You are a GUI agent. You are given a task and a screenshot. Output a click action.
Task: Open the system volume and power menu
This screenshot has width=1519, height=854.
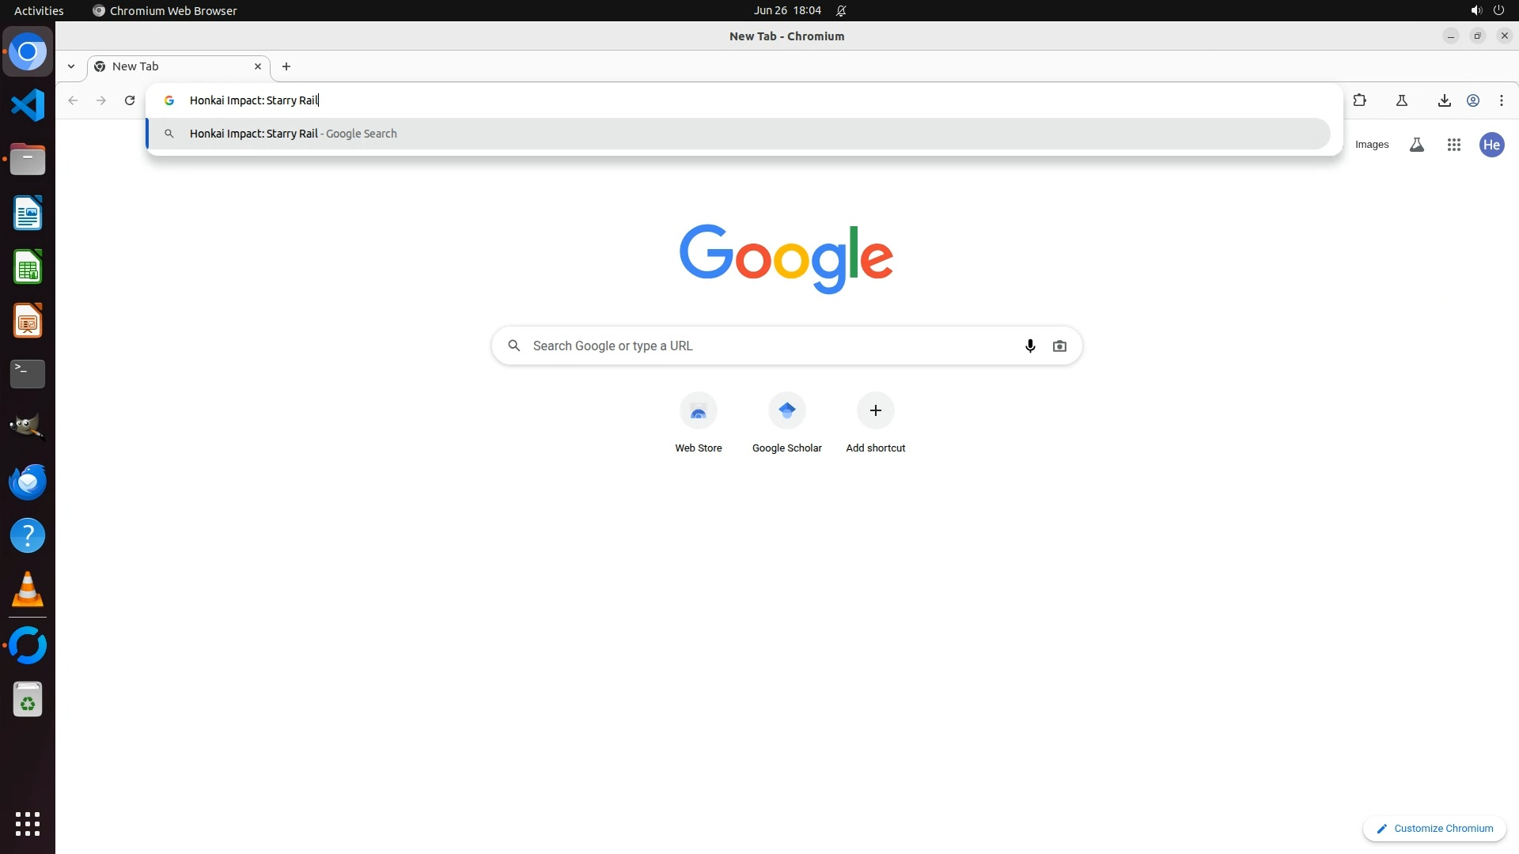tap(1486, 10)
